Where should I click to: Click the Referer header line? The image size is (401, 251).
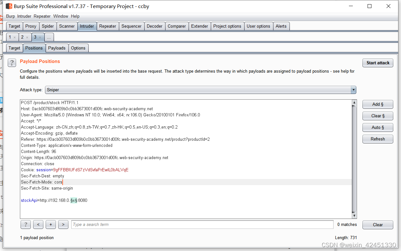115,139
